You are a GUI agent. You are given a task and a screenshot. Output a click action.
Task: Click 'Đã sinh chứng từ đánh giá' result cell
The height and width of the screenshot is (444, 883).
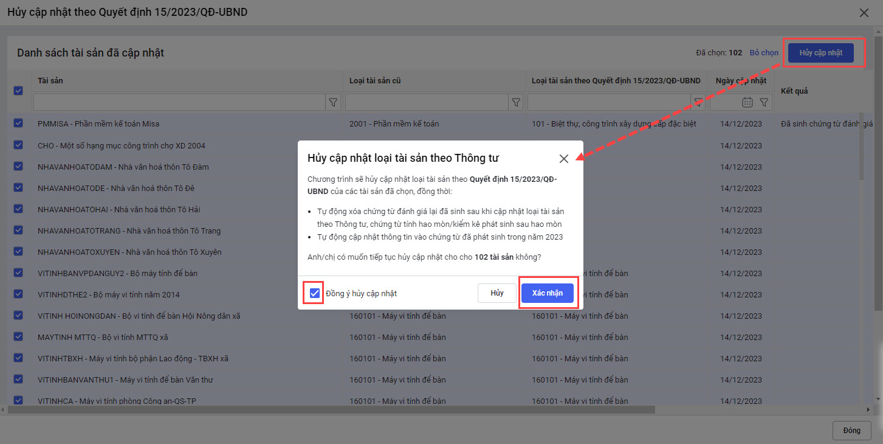click(826, 123)
